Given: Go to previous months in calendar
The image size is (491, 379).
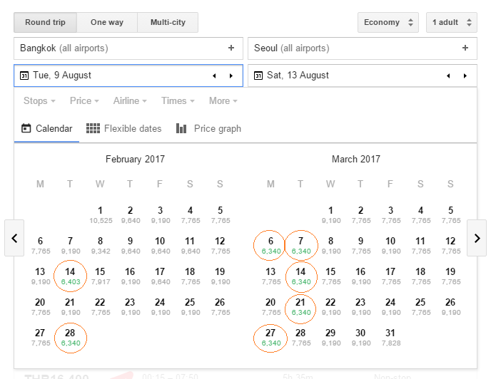Looking at the screenshot, I should tap(14, 238).
